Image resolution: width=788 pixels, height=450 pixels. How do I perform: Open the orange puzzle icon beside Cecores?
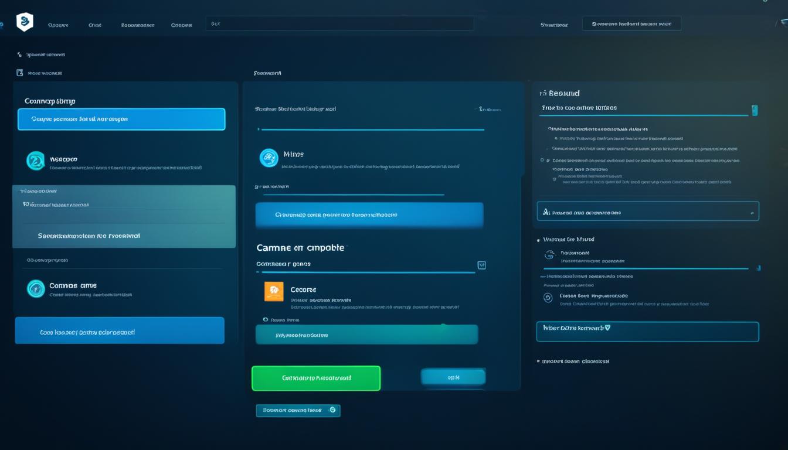[273, 291]
